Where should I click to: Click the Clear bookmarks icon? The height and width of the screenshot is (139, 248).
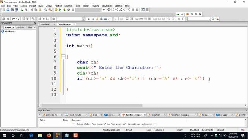coord(200,14)
